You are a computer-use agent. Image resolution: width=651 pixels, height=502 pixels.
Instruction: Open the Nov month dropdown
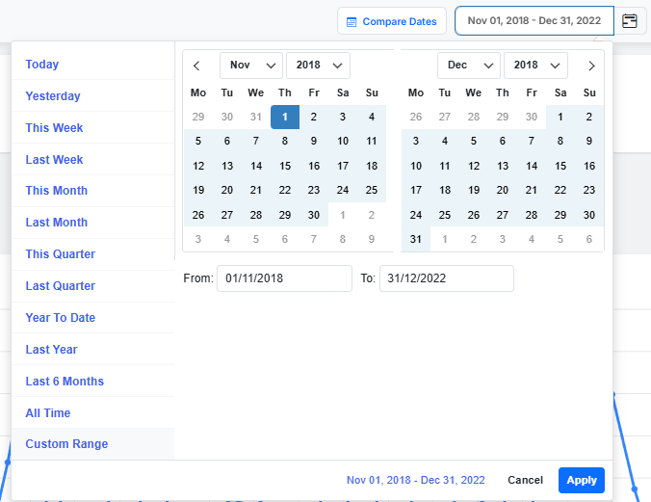[251, 66]
